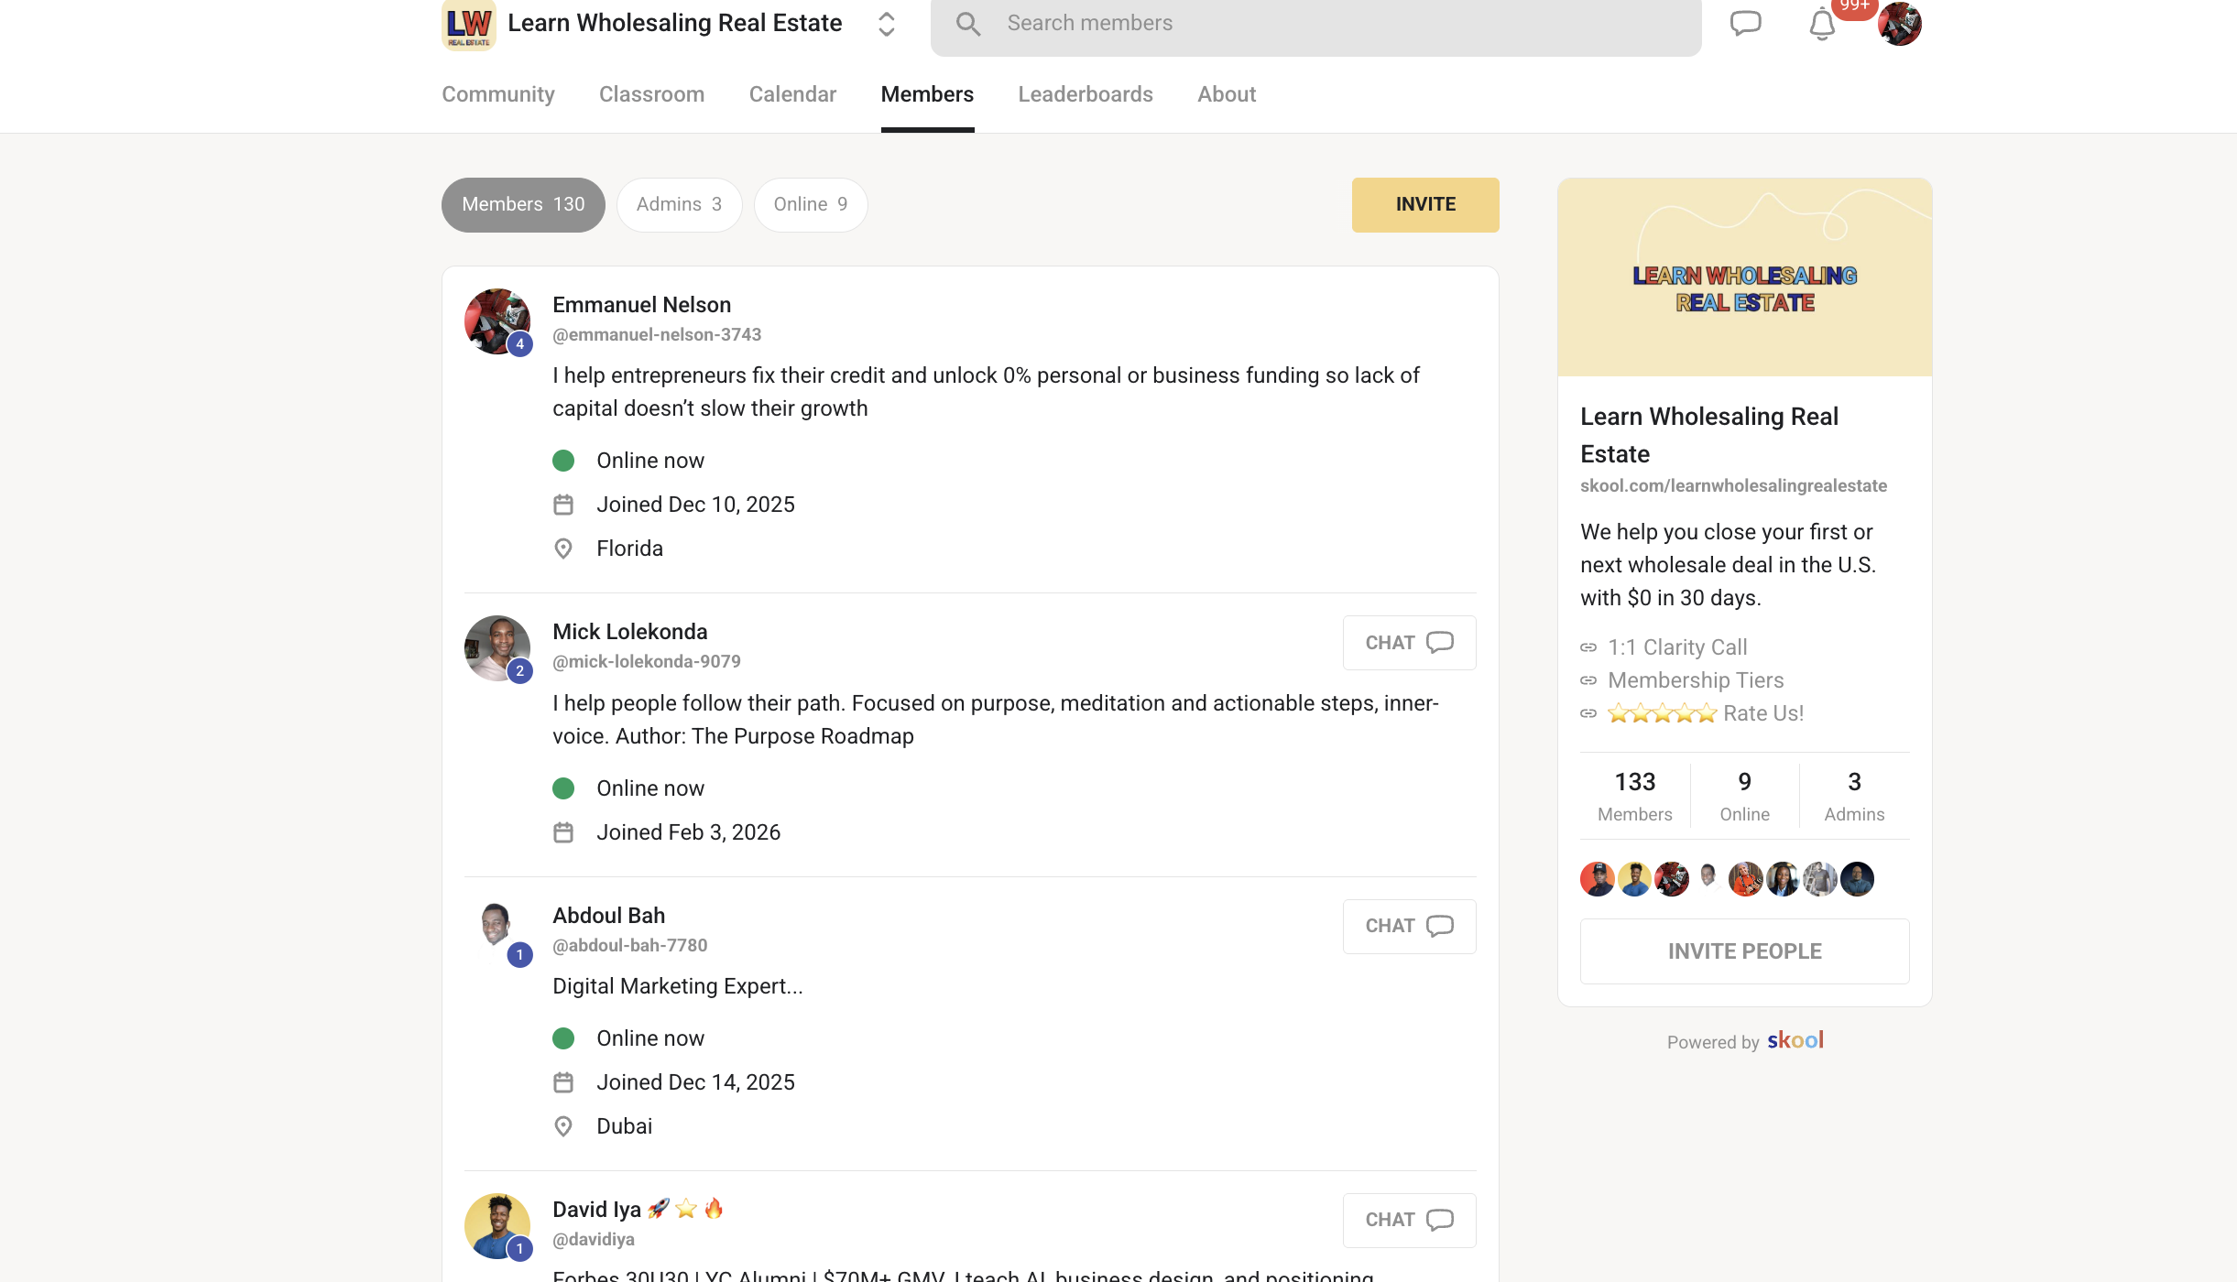
Task: Start chat with Abdoul Bah
Action: tap(1408, 926)
